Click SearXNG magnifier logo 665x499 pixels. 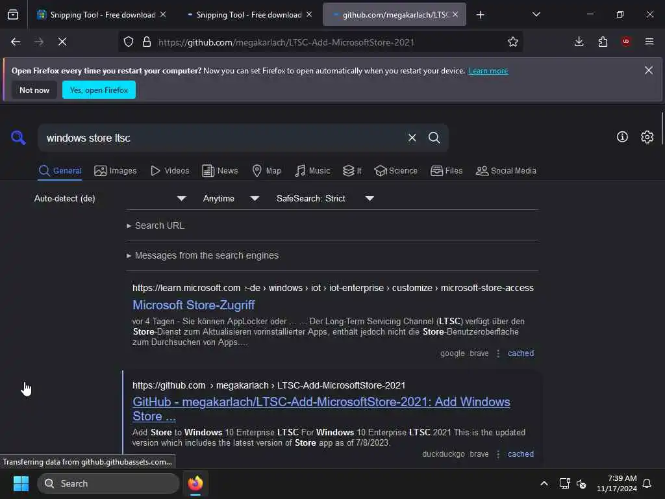18,138
